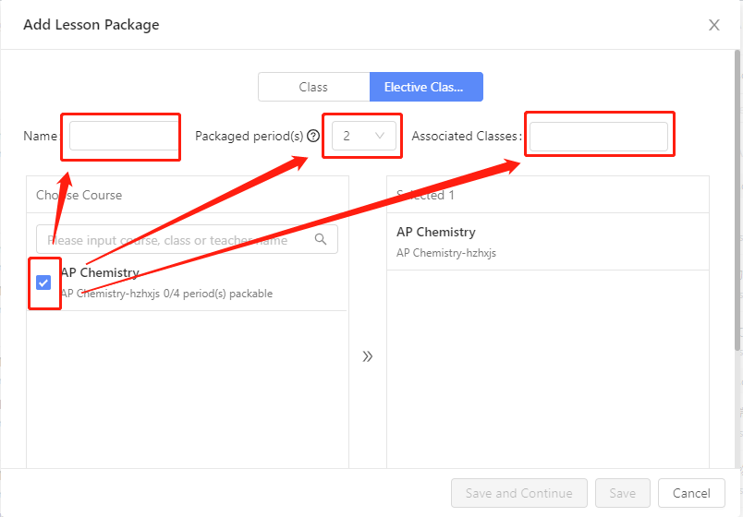Screen dimensions: 743x517
Task: Click the course search input box
Action: (176, 240)
